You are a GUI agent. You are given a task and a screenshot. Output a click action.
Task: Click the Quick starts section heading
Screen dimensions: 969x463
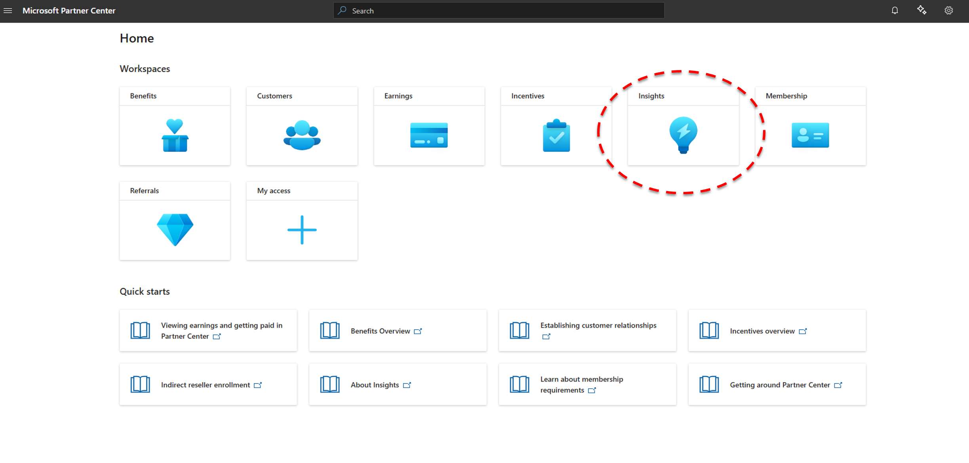(x=145, y=292)
